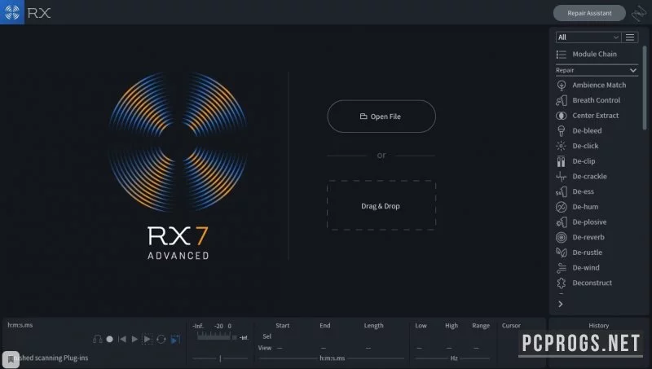Click the View row label
Viewport: 652px width, 369px height.
coord(264,348)
